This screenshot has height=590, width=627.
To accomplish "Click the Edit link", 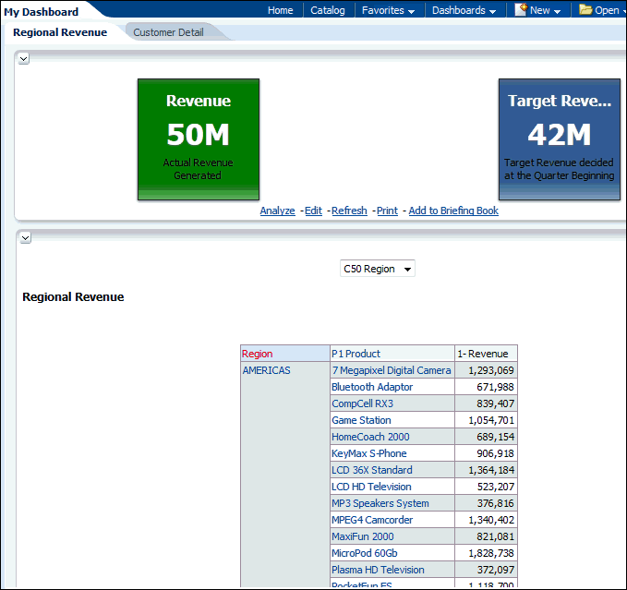I will [313, 211].
